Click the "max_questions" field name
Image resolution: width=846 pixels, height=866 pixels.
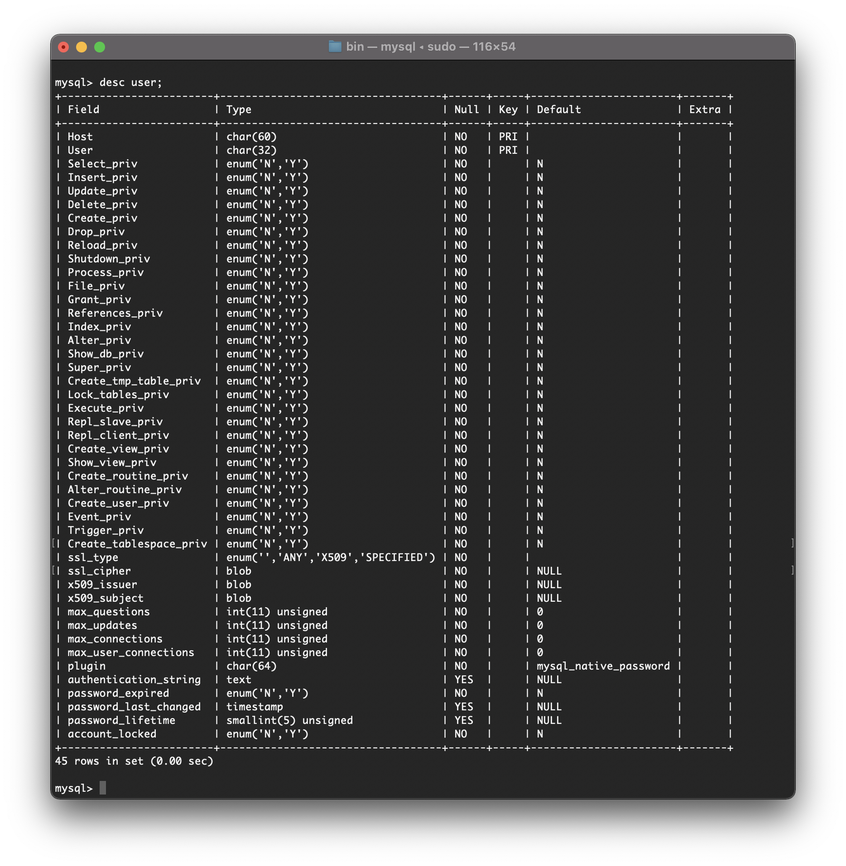[109, 612]
